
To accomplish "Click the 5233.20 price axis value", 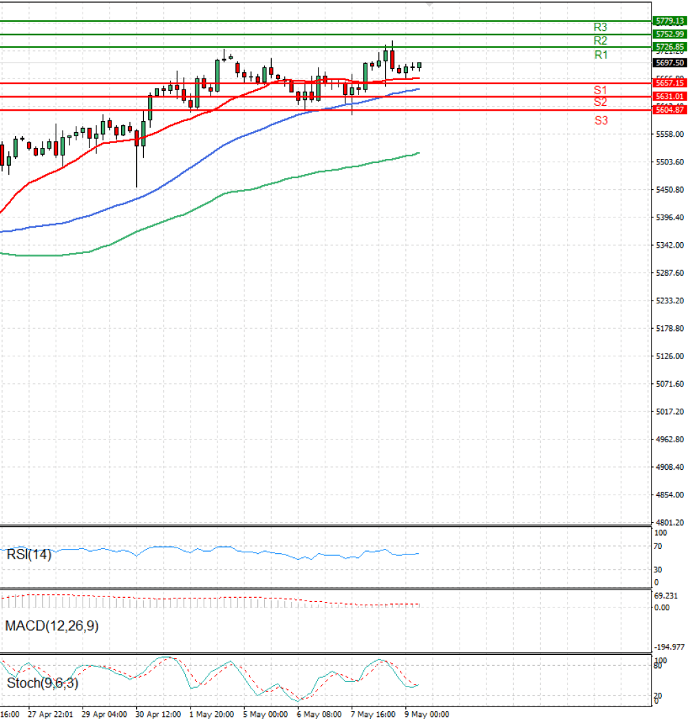I will [669, 301].
